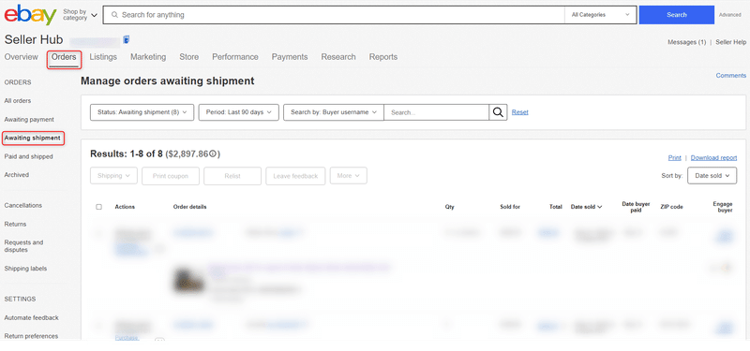
Task: Click the info icon beside $2,897.86
Action: pyautogui.click(x=213, y=154)
